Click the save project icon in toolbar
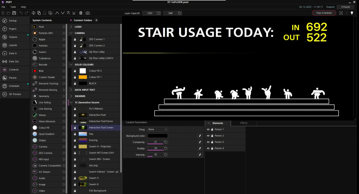 coord(14,13)
